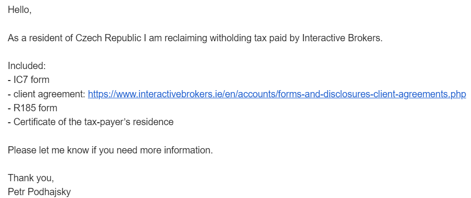Click the "Included:" heading line

27,66
